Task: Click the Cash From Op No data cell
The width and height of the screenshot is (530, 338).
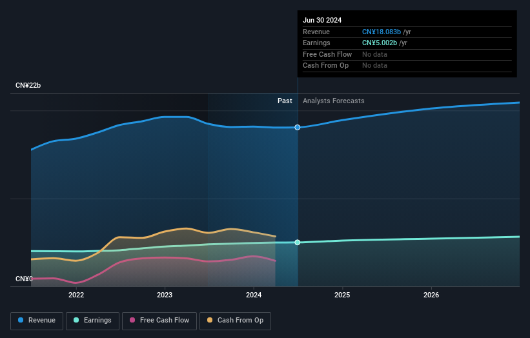Action: click(374, 66)
